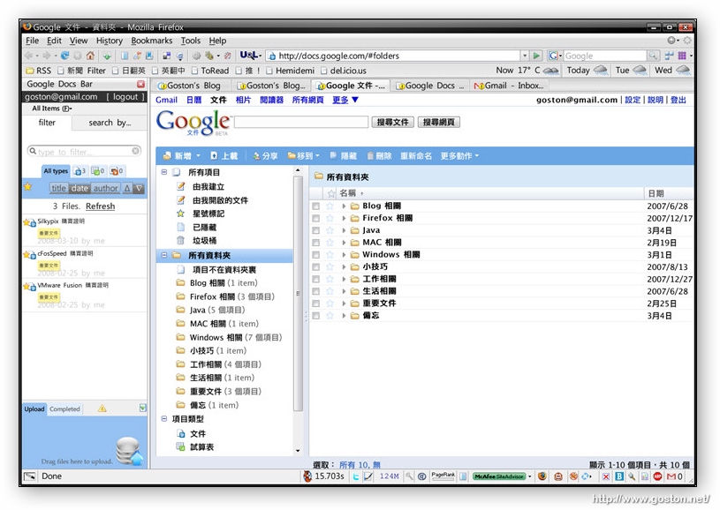
Task: Open the 更多 dropdown in top navigation
Action: pos(345,100)
